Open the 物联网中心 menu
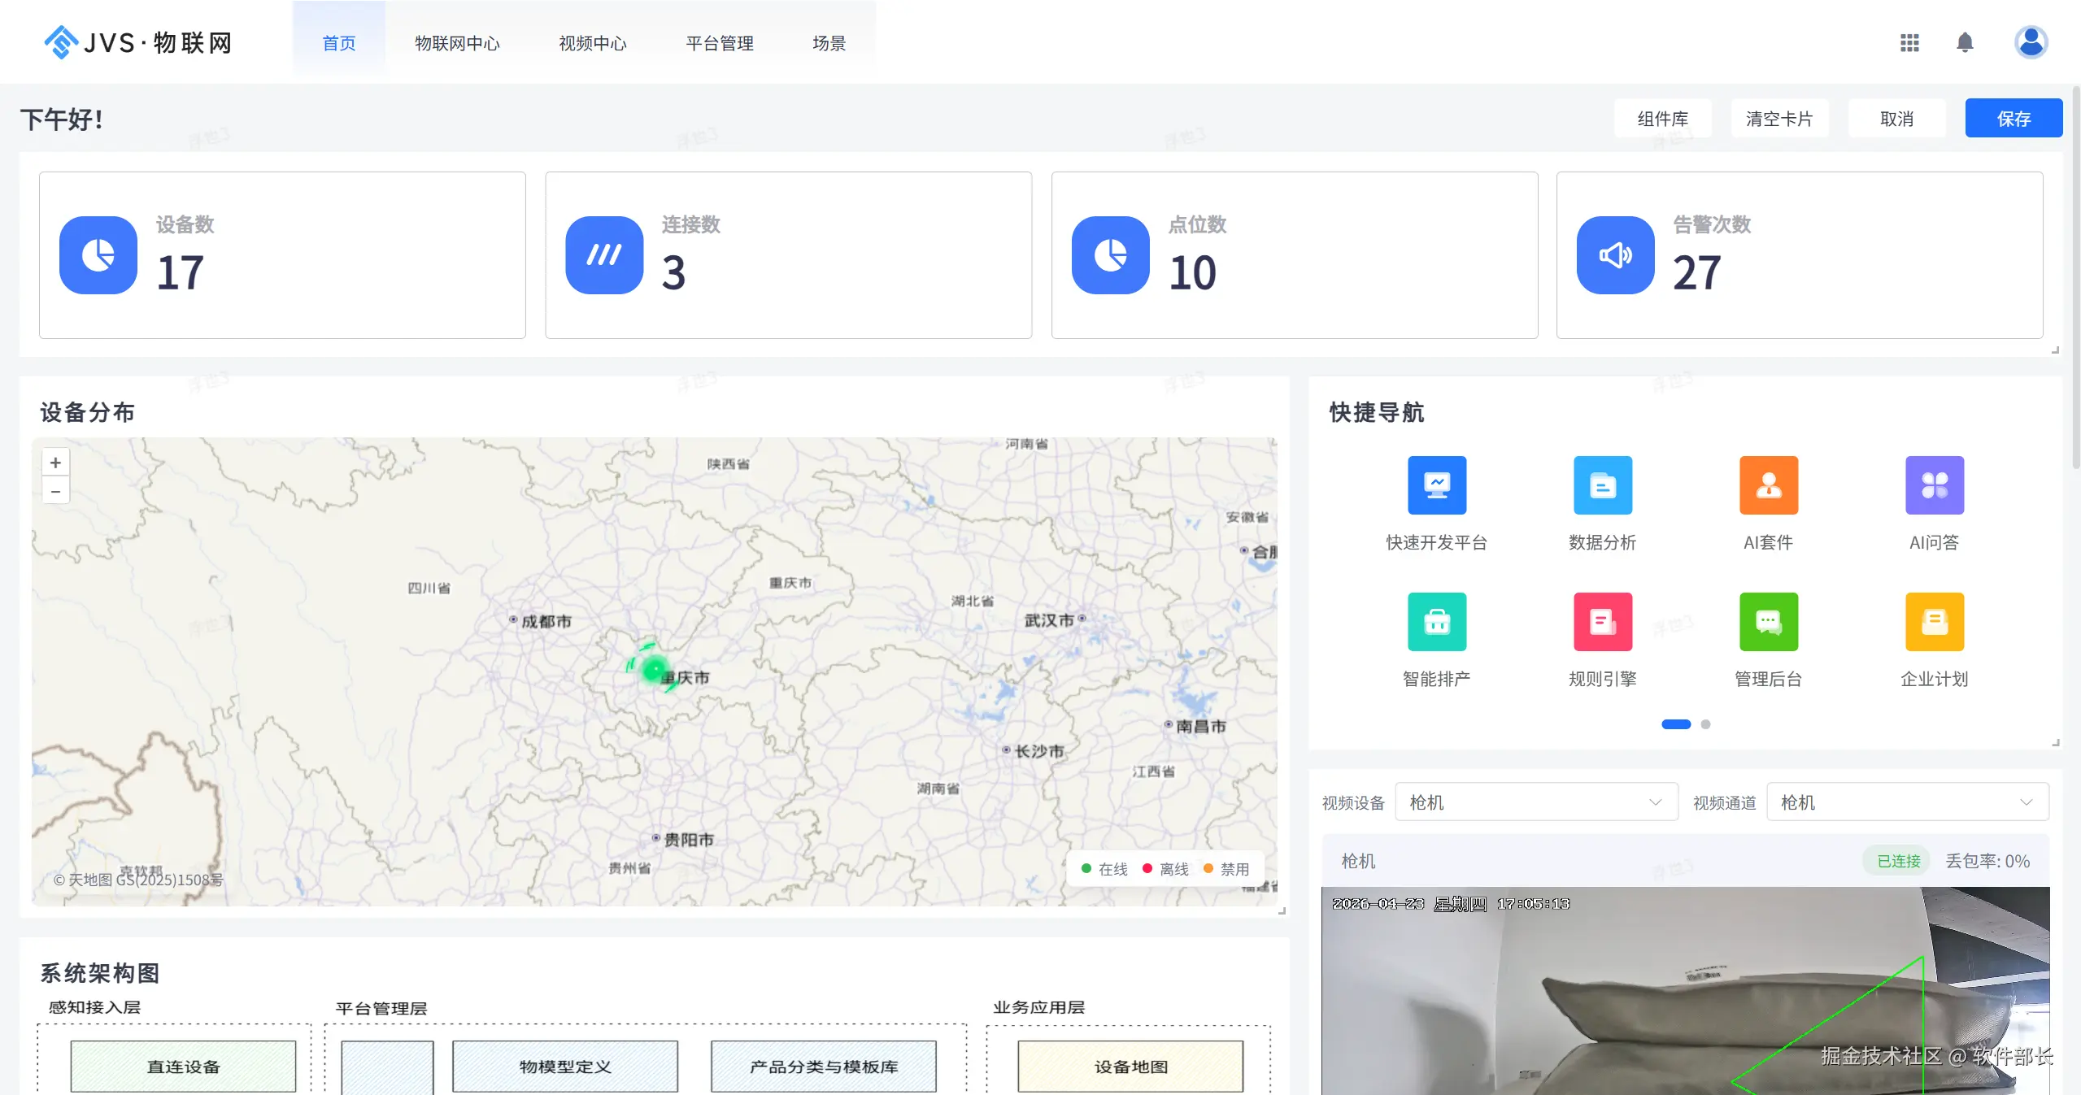 pyautogui.click(x=457, y=43)
